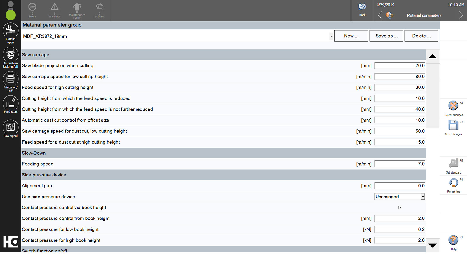Click the New ... button

click(x=351, y=36)
